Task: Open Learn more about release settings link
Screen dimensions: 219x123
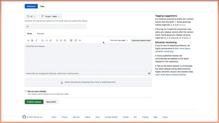Action: tap(170, 74)
